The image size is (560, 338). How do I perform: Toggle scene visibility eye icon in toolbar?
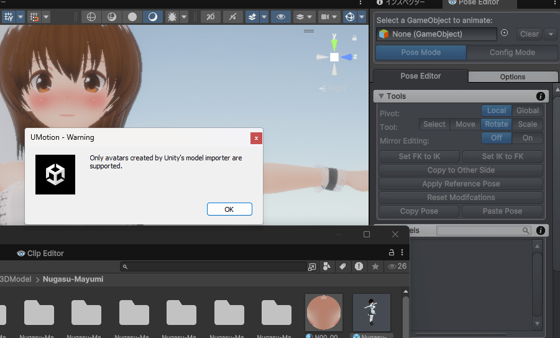[x=281, y=17]
